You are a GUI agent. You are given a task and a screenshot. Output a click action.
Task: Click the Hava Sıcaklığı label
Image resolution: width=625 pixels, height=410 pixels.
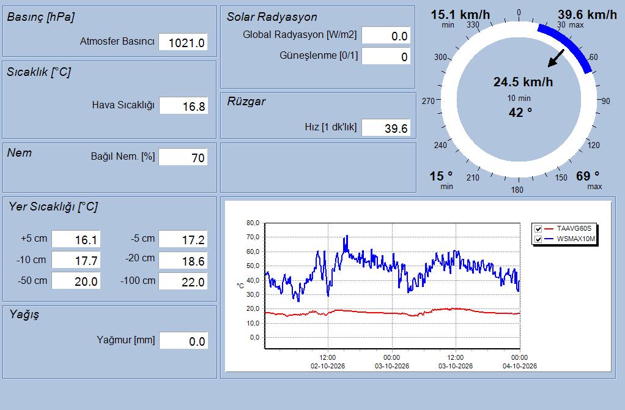coord(123,105)
